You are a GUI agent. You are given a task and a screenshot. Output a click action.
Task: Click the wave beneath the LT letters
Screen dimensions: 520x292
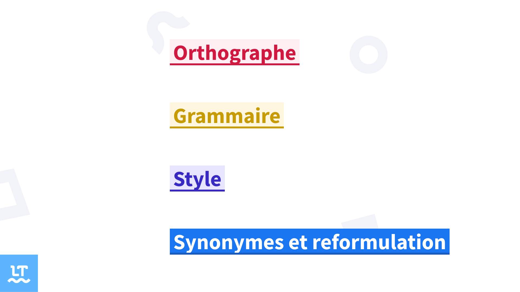click(x=19, y=280)
